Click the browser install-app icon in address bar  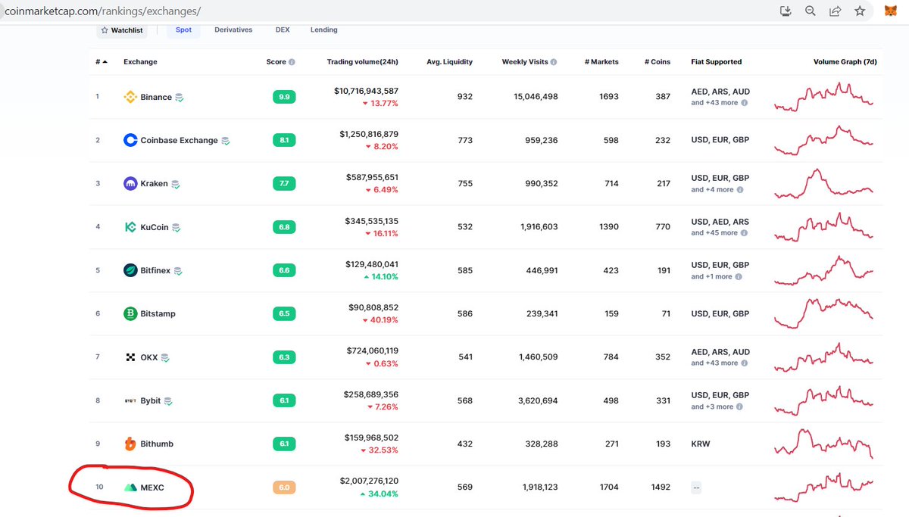pos(786,11)
